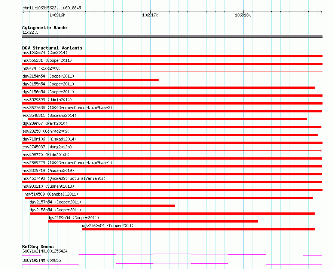The width and height of the screenshot is (333, 269).
Task: Select the dgv718n106 (Alsmadi2014) label
Action: click(49, 139)
